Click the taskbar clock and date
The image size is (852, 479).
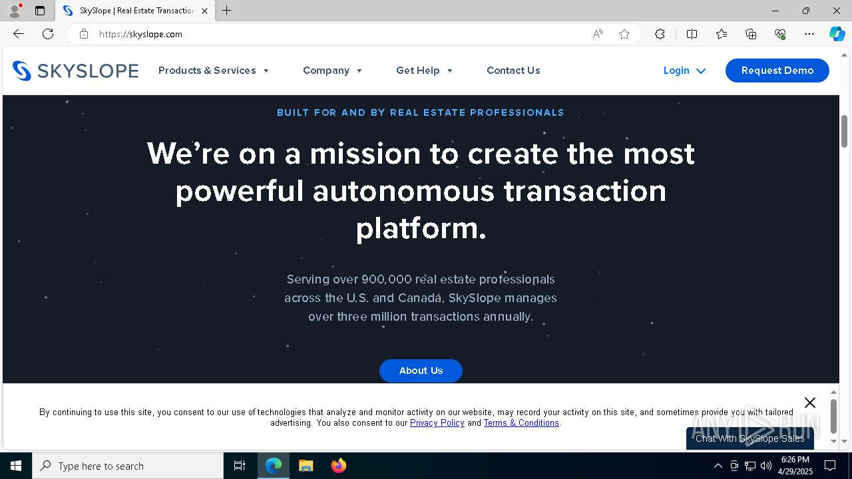pos(795,466)
